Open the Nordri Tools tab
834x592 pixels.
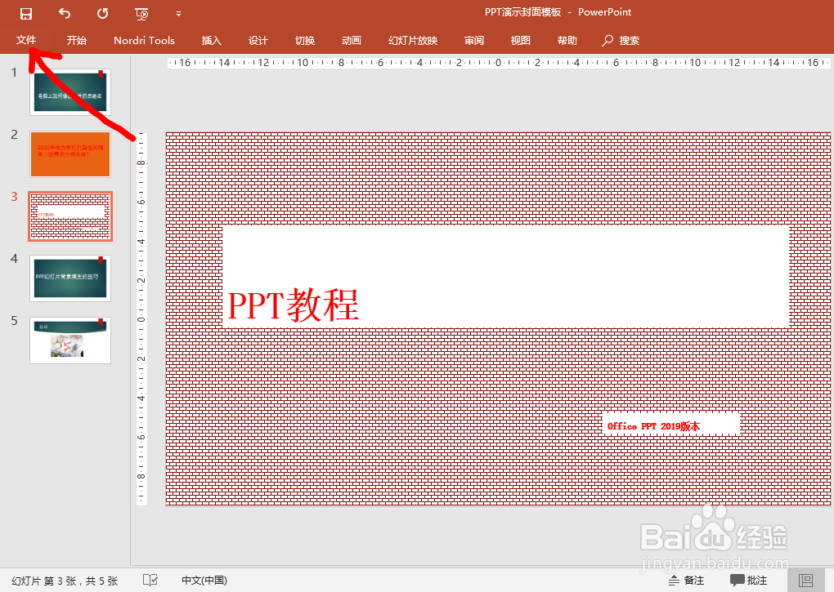(x=144, y=40)
